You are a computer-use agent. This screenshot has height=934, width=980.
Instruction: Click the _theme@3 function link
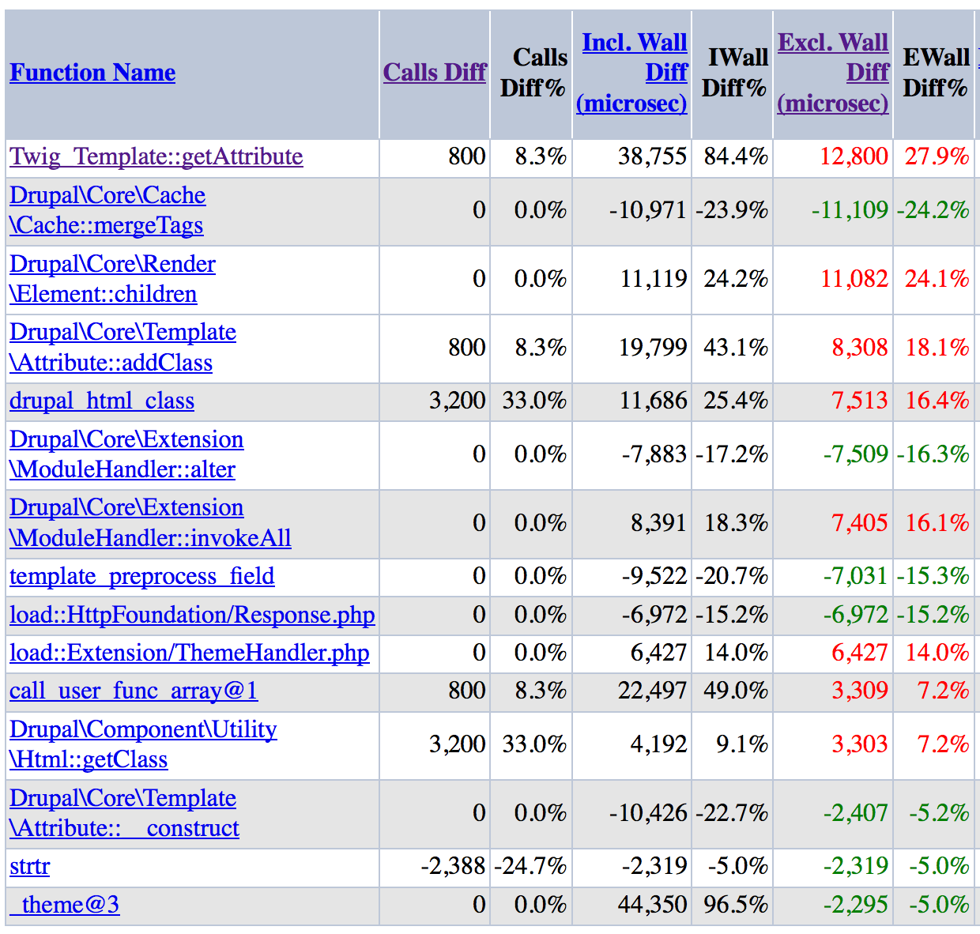[65, 904]
